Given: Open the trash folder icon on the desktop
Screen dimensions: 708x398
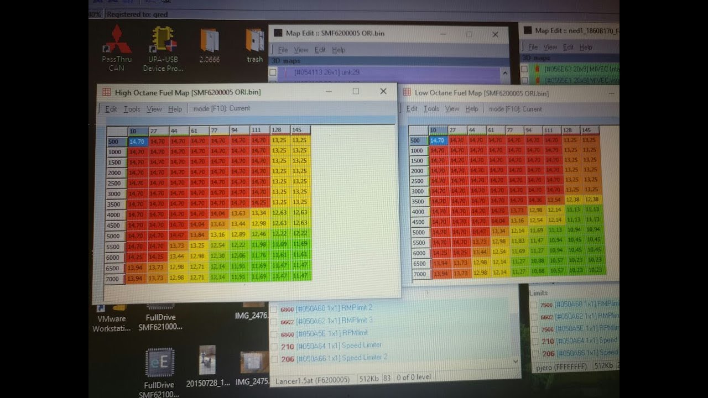Looking at the screenshot, I should click(x=255, y=46).
